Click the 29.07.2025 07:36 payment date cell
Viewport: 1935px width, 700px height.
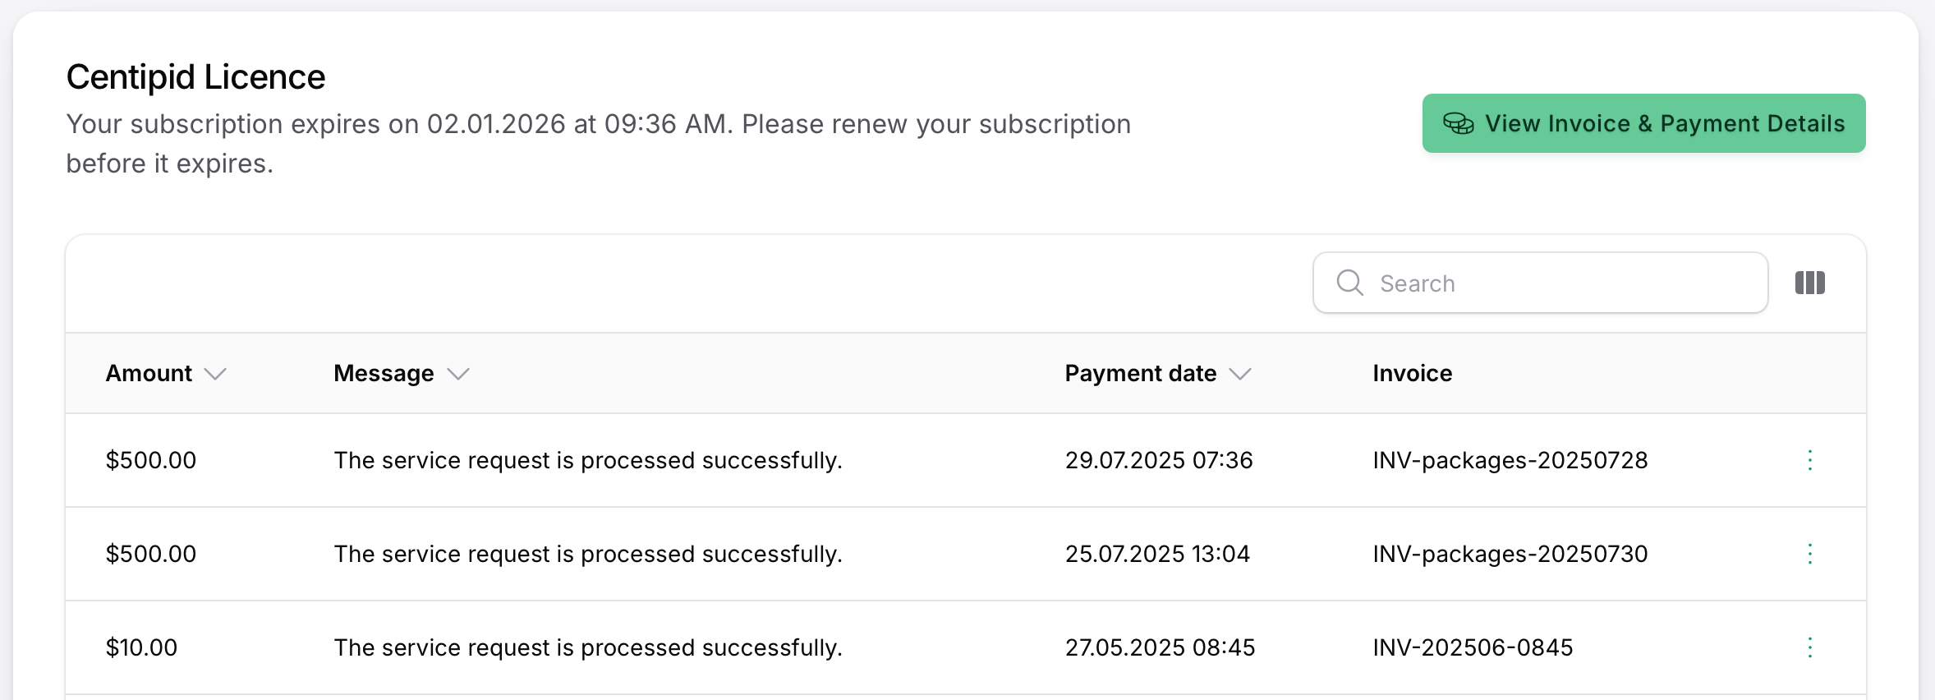[1159, 460]
